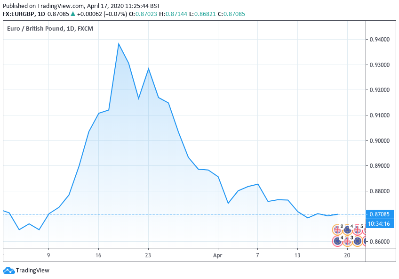Click the TradingView wordmark at bottom left
Screen dimensions: 399x279
click(x=32, y=271)
